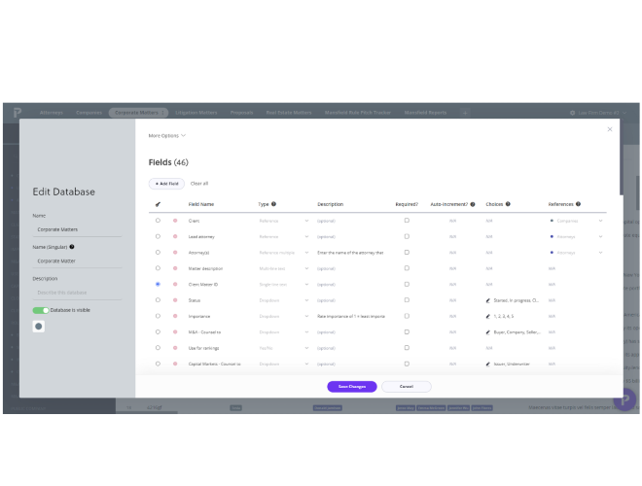Screen dimensions: 642x486
Task: Switch to Litigation Matters tab
Action: click(x=196, y=113)
